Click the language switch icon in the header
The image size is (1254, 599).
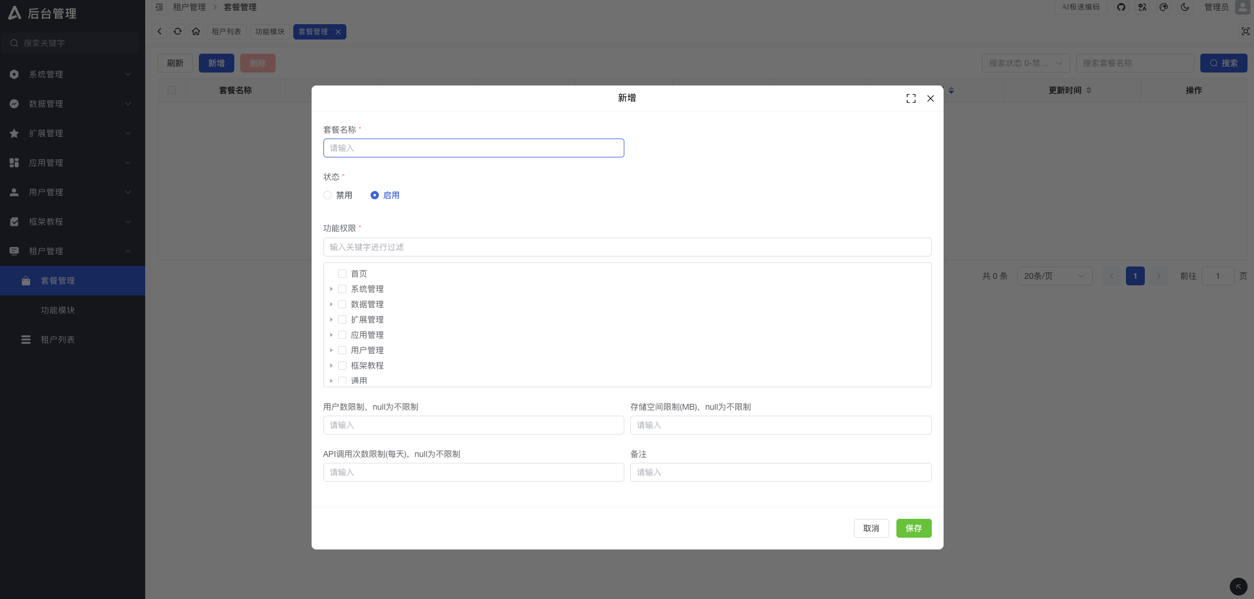pyautogui.click(x=1142, y=7)
